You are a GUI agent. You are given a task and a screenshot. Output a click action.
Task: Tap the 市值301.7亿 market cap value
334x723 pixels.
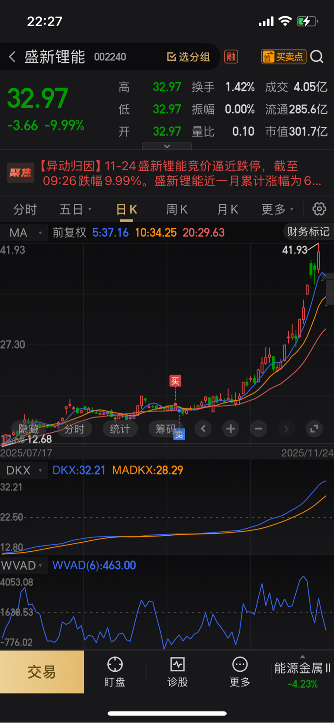296,131
